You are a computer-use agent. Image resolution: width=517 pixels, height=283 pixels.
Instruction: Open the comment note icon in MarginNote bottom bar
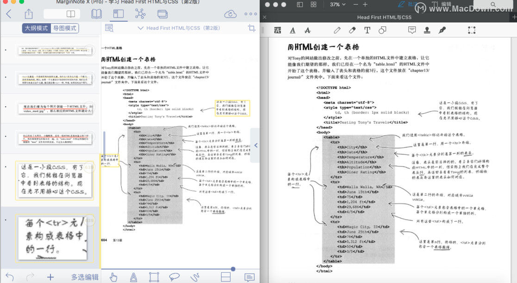(x=249, y=277)
